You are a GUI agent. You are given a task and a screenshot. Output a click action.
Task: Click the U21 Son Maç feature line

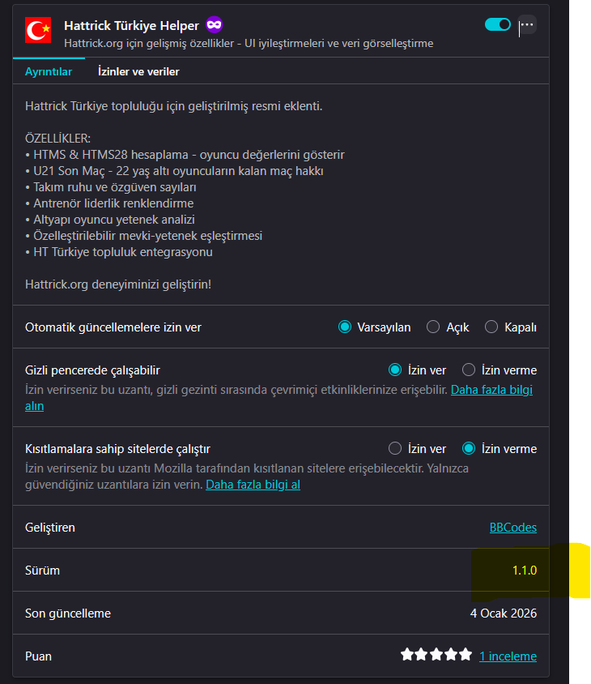[x=174, y=171]
